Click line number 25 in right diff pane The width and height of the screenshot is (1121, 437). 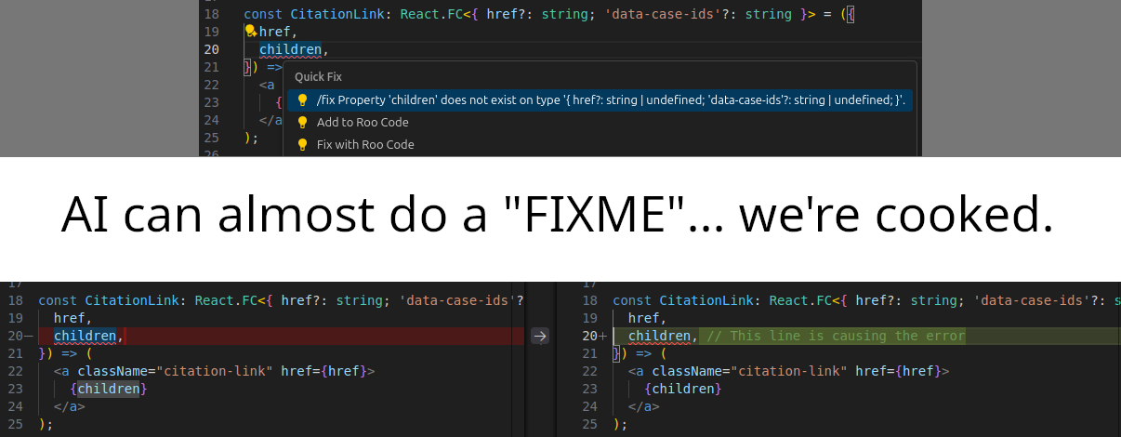coord(588,424)
